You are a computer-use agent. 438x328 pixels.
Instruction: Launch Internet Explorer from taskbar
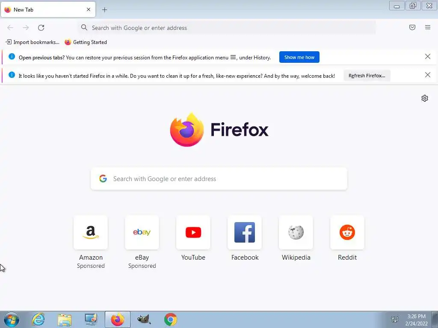coord(38,319)
